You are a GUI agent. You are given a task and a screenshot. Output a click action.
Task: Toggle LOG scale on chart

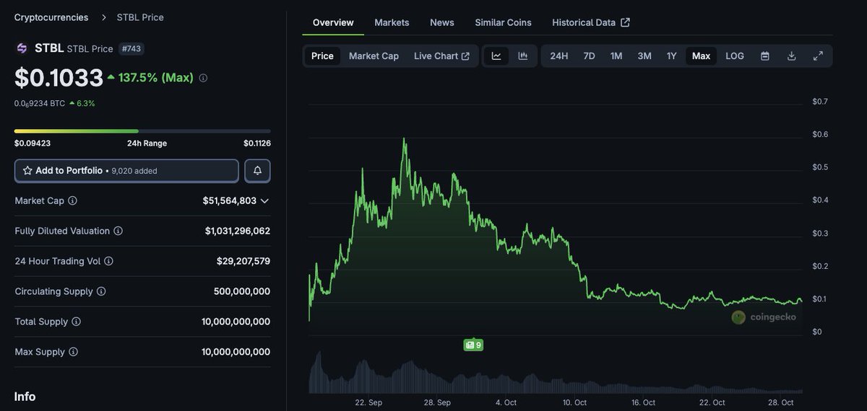(735, 56)
